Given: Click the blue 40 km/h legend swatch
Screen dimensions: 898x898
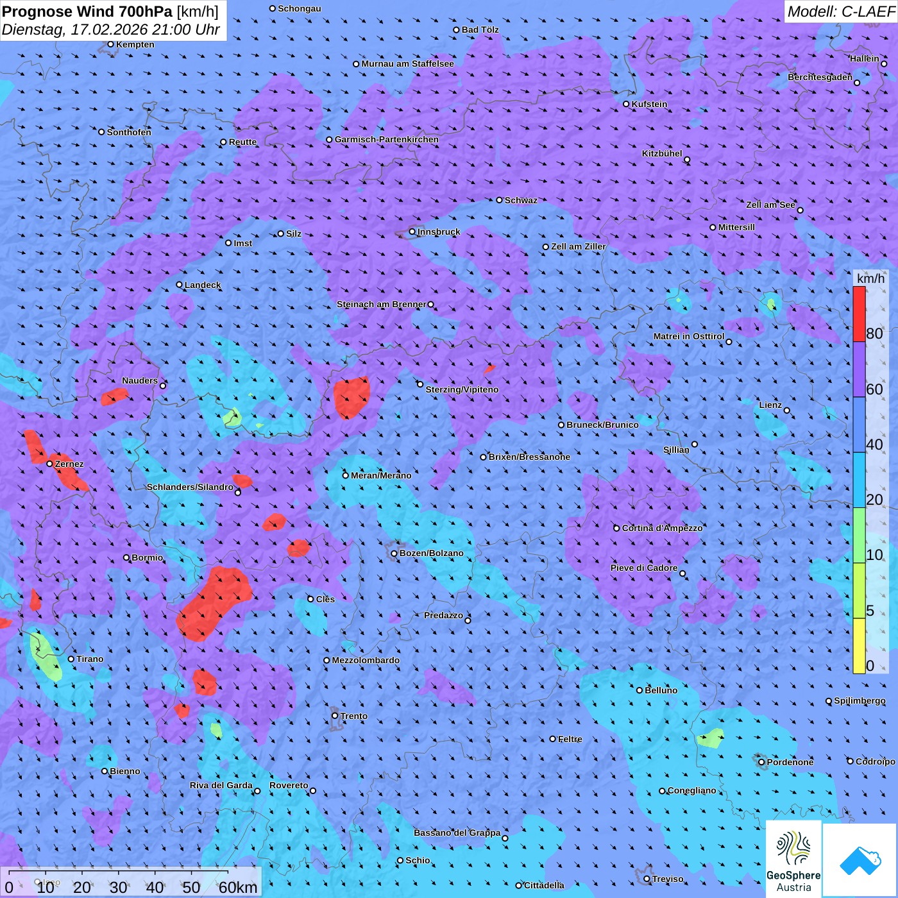Looking at the screenshot, I should click(x=859, y=425).
